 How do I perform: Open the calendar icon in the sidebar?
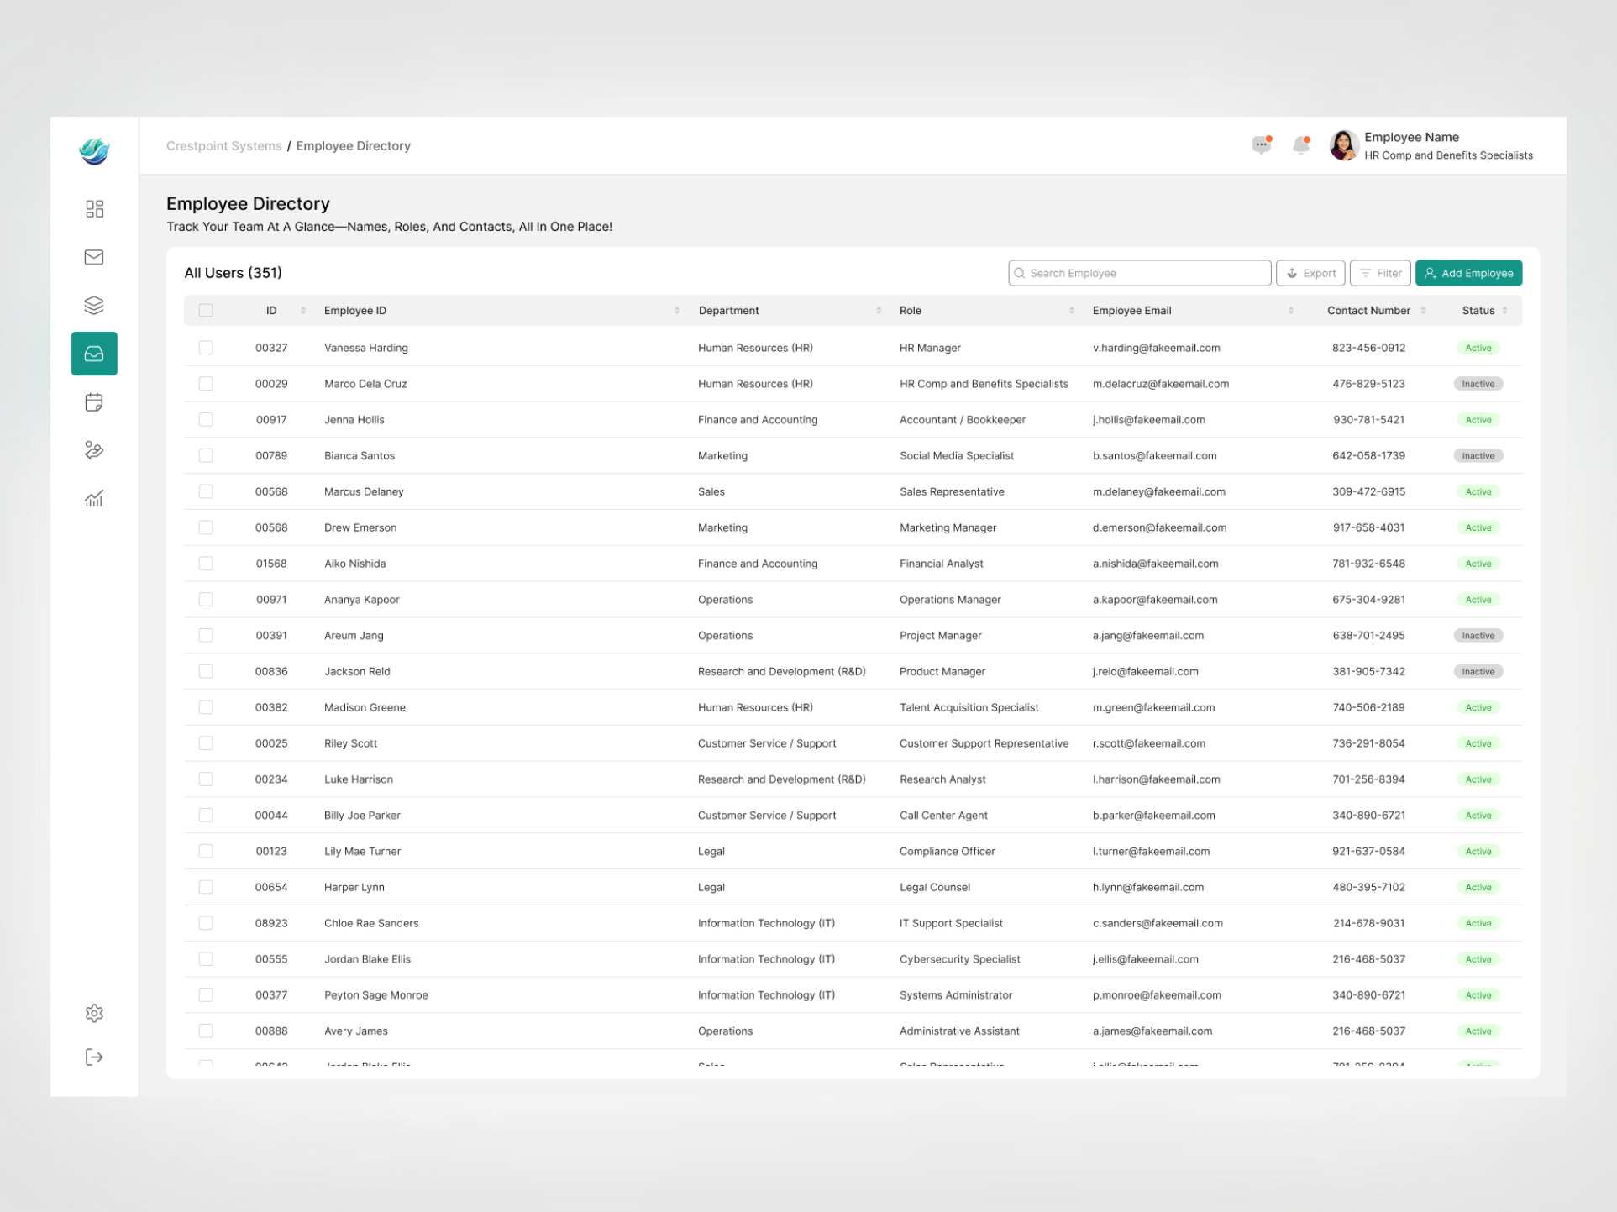tap(94, 401)
